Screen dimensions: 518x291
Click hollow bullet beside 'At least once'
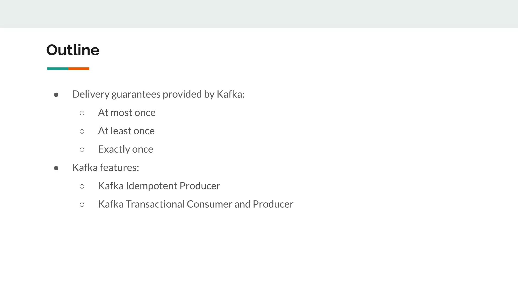[x=82, y=131]
